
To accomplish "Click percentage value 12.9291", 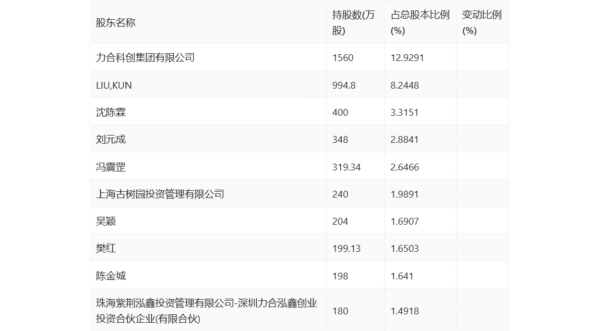I will coord(407,58).
